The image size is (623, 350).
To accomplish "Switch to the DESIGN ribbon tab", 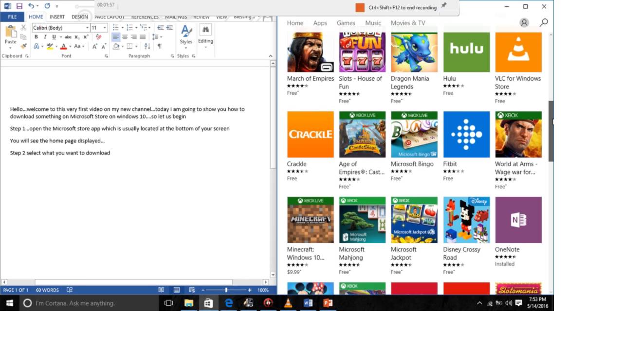I will pyautogui.click(x=80, y=17).
